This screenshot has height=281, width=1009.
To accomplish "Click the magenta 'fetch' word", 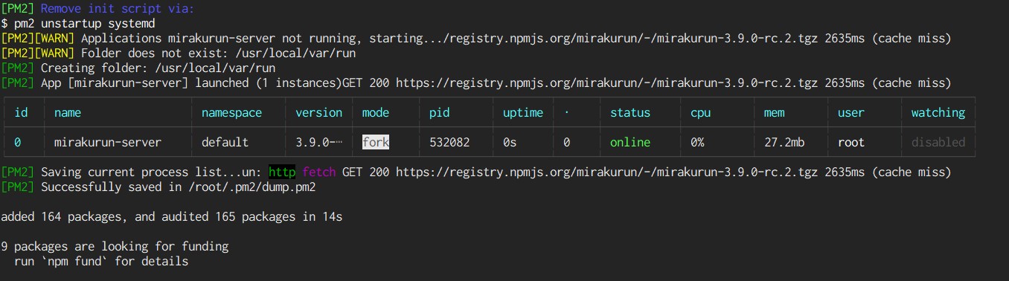I will pyautogui.click(x=319, y=172).
